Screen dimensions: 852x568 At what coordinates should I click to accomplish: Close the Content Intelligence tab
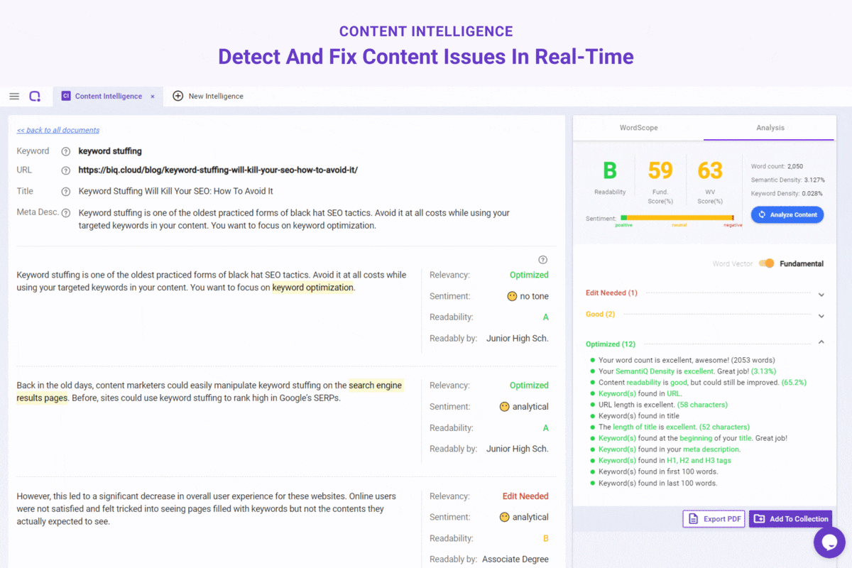(152, 97)
